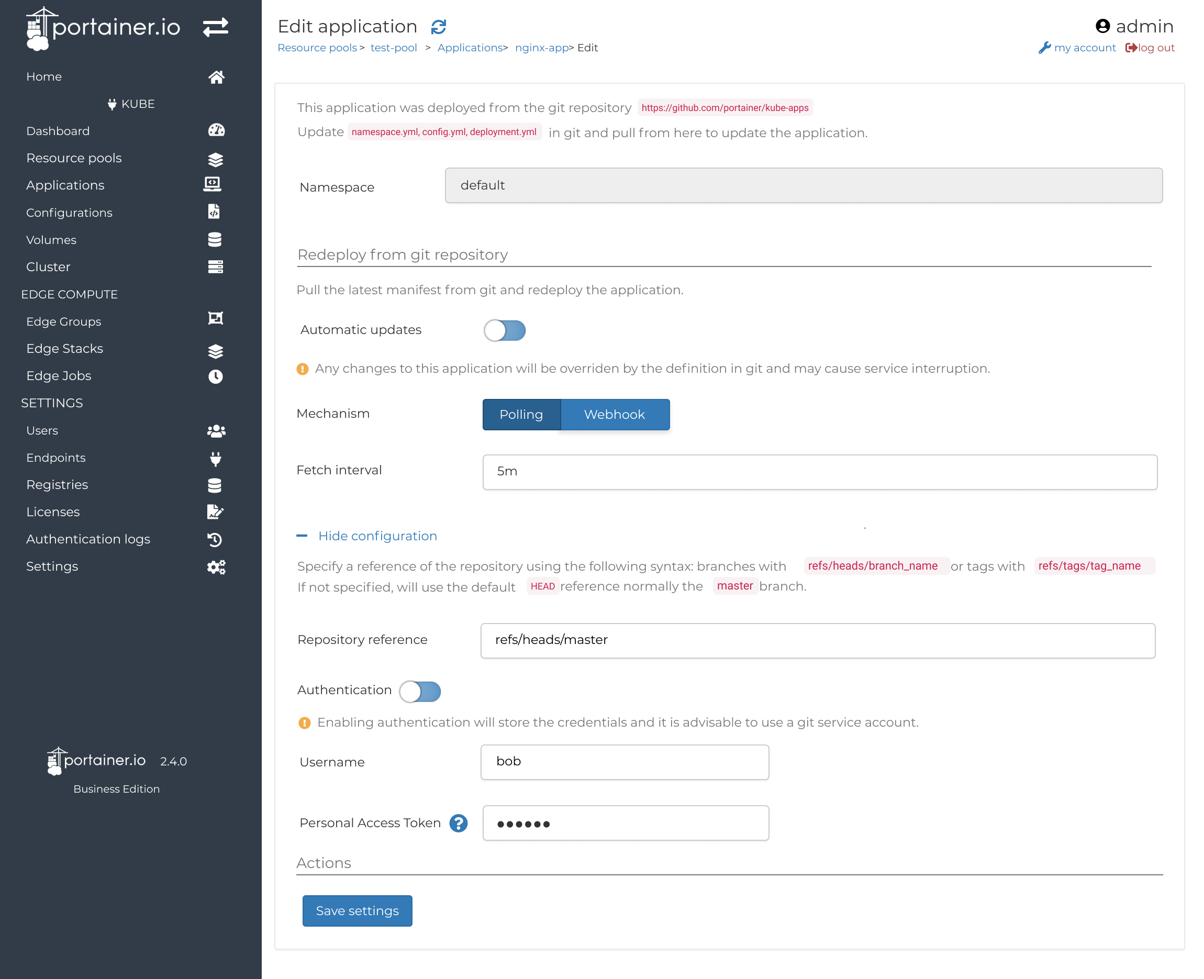Click the KUBE endpoint plug icon
This screenshot has width=1204, height=979.
tap(112, 104)
